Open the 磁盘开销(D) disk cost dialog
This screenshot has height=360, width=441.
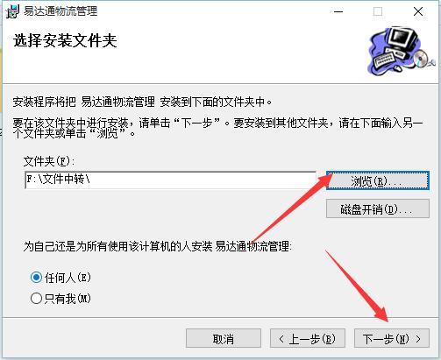tap(378, 208)
